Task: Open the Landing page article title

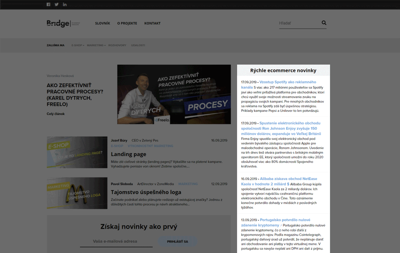Action: point(128,154)
